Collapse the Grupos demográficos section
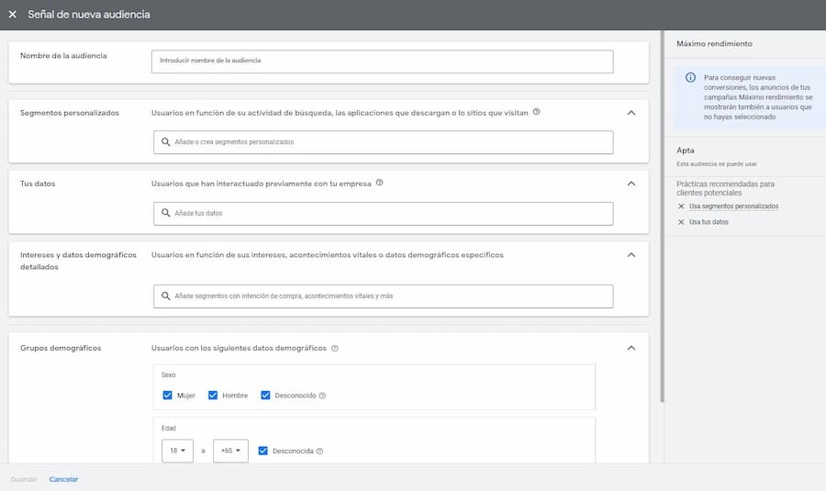This screenshot has width=826, height=491. (631, 349)
